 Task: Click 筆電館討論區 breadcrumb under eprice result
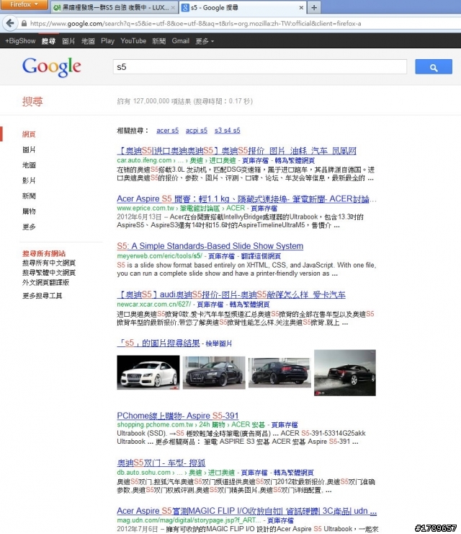[x=200, y=208]
